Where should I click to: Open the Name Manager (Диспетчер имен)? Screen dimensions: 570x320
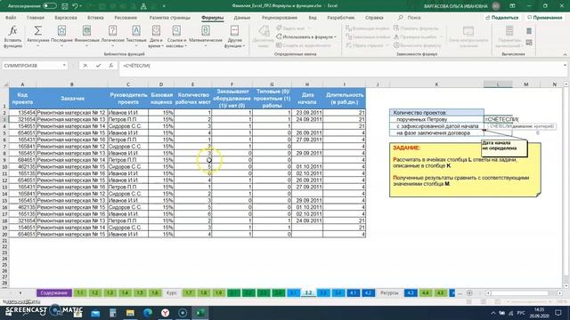[x=263, y=37]
